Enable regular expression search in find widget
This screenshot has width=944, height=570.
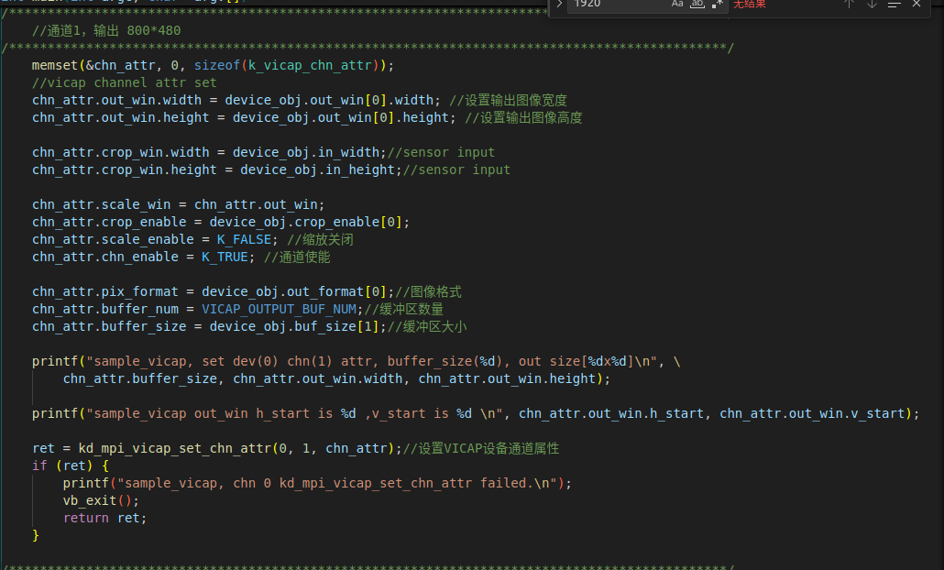(x=717, y=4)
